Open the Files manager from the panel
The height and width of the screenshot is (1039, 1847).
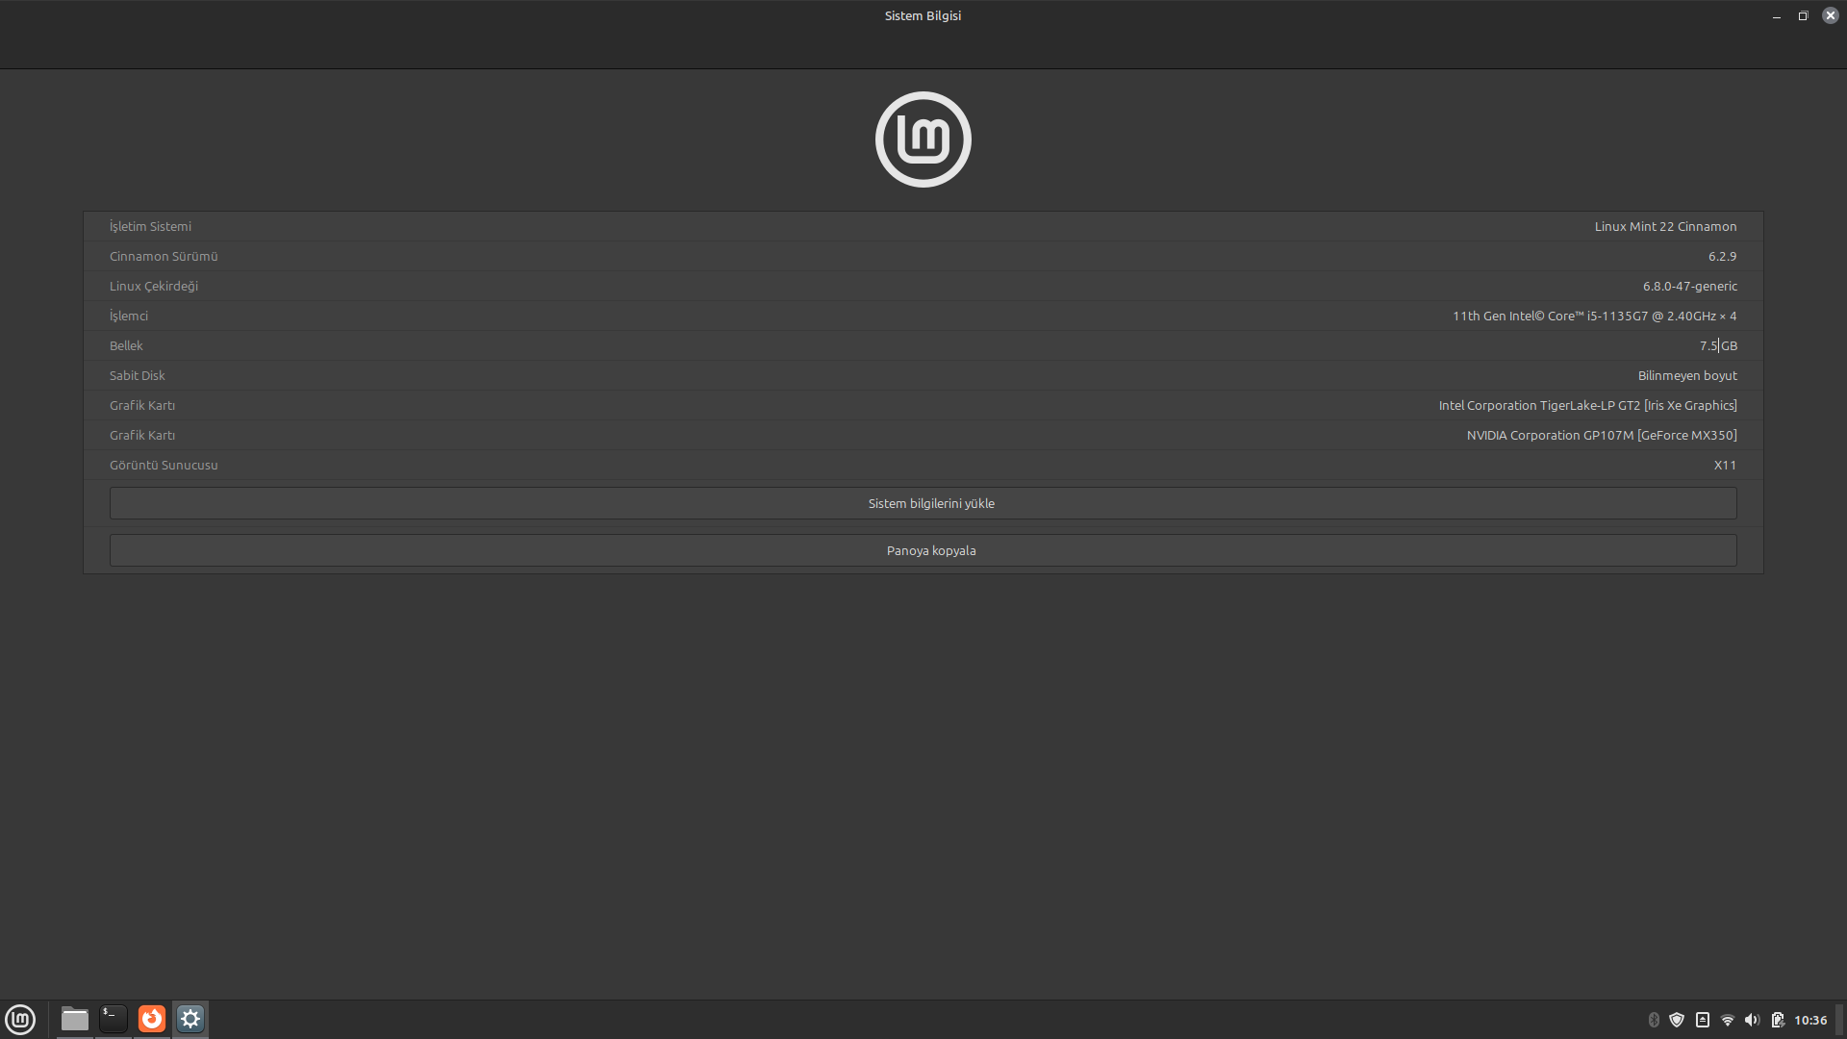click(75, 1019)
